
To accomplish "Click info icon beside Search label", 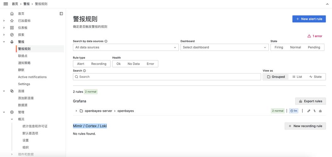I will tap(84, 71).
